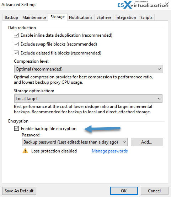Image resolution: width=171 pixels, height=197 pixels.
Task: Click the Save As Default button
Action: [x=19, y=191]
